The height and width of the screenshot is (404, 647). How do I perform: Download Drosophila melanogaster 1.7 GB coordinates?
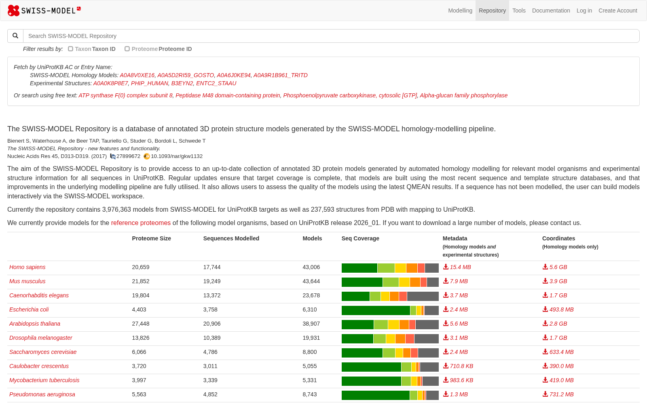(x=555, y=338)
